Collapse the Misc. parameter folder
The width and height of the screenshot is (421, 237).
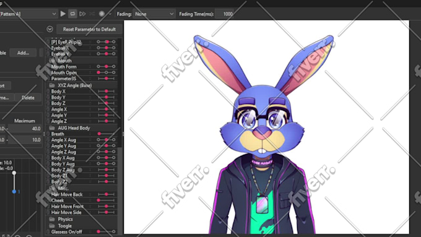click(x=52, y=188)
